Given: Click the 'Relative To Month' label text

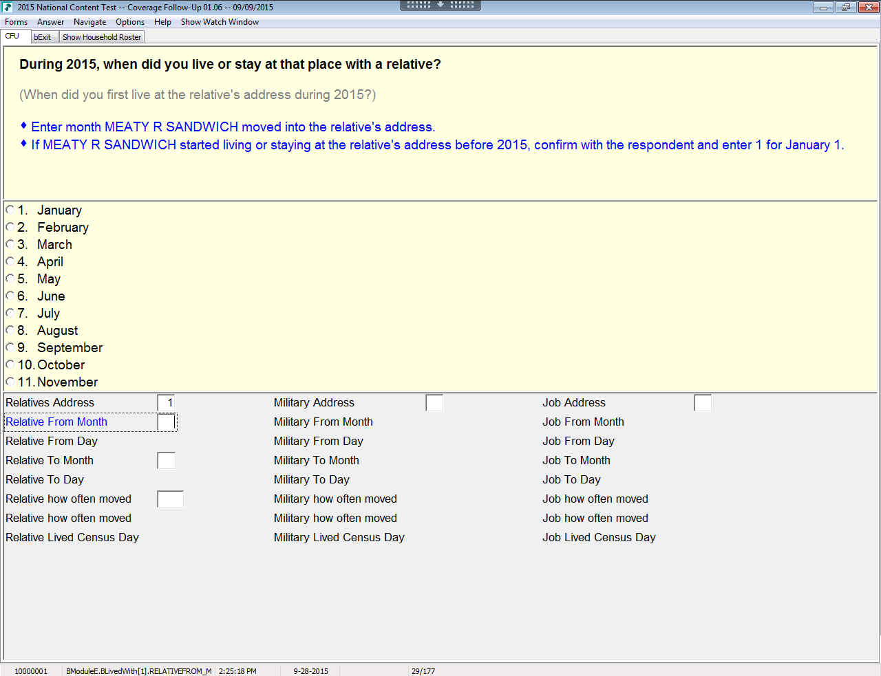Looking at the screenshot, I should (x=50, y=461).
